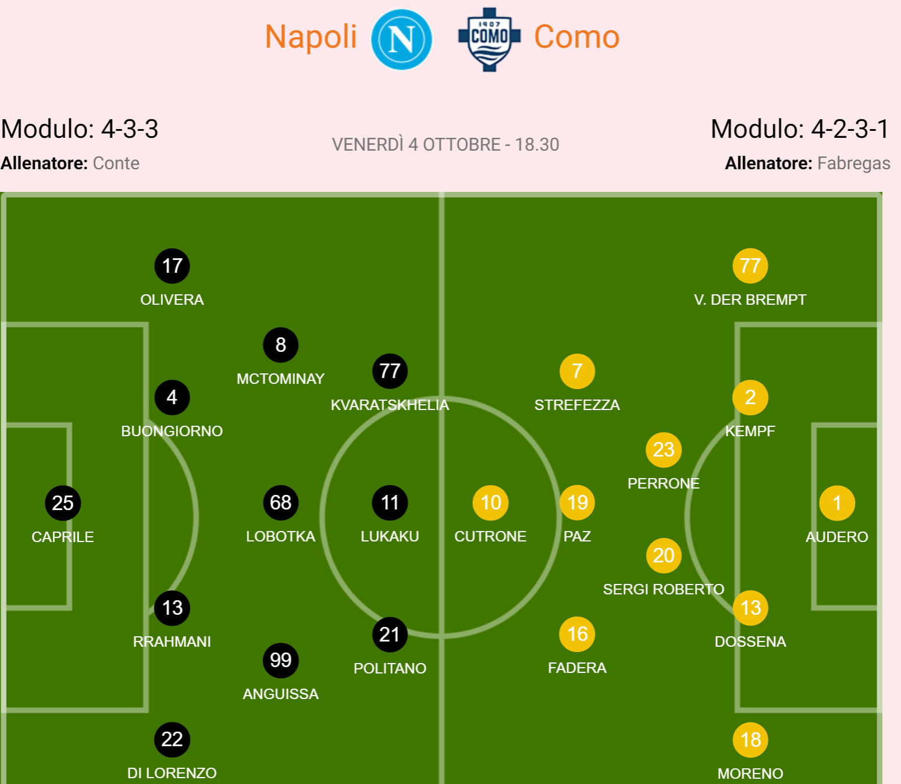Select Sergi Roberto's number 20 badge

coord(663,555)
